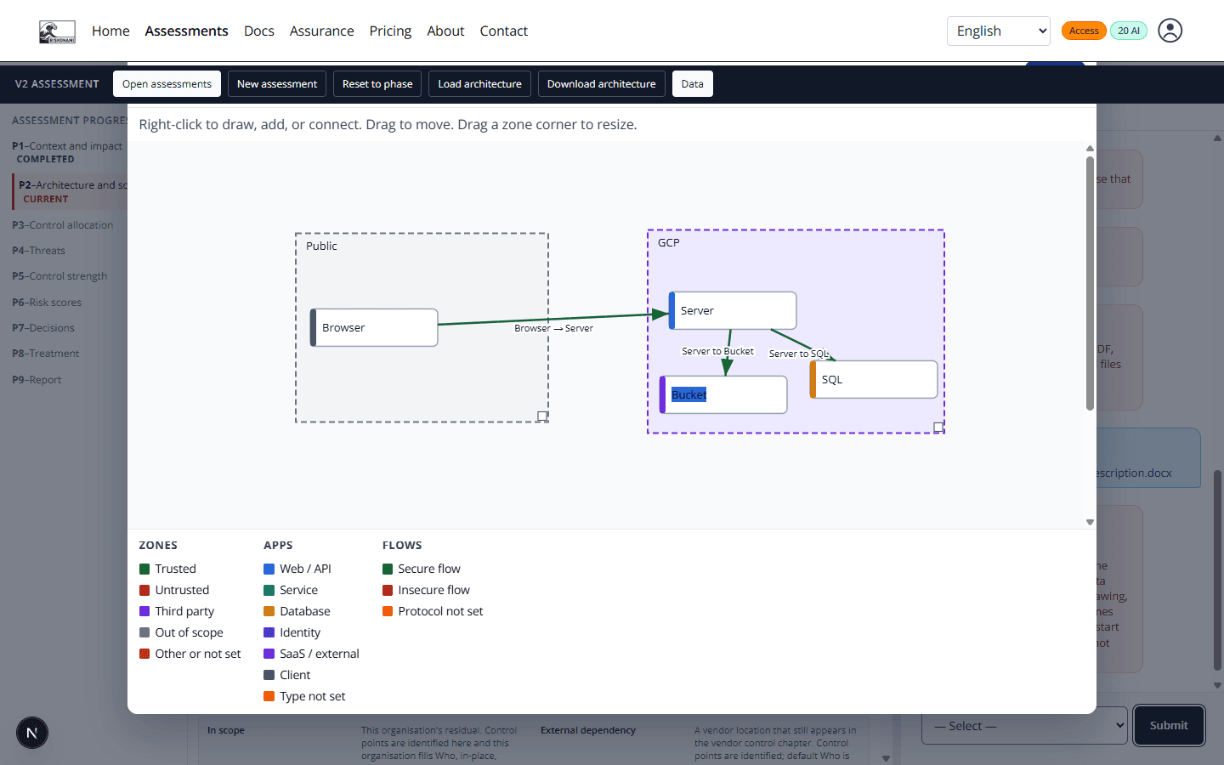
Task: Open the P9-Report phase
Action: (37, 380)
